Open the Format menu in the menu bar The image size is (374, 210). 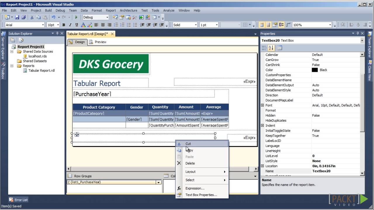click(x=97, y=10)
